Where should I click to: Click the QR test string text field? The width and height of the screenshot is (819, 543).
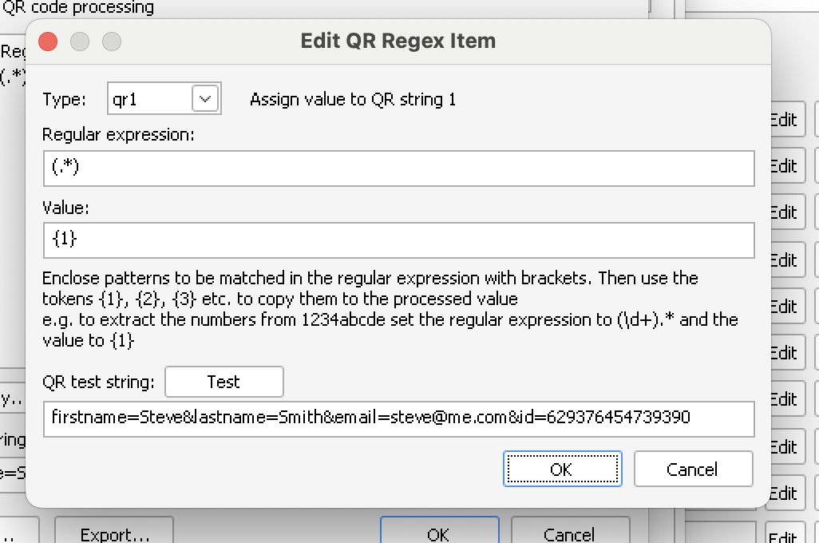399,418
